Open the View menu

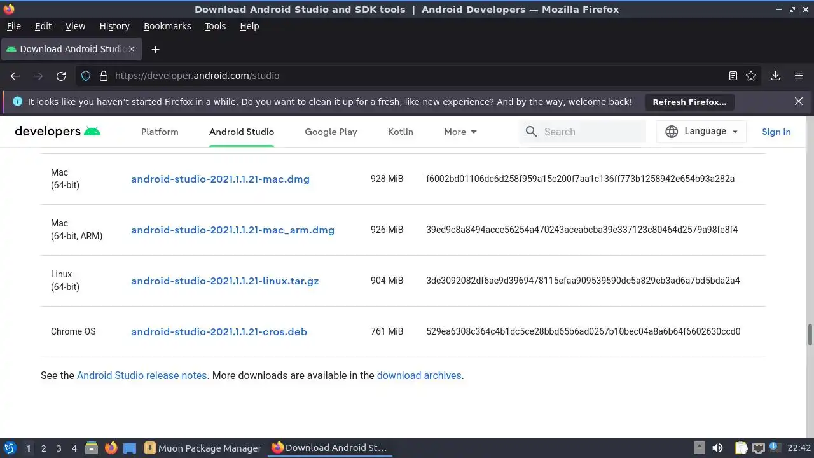75,26
